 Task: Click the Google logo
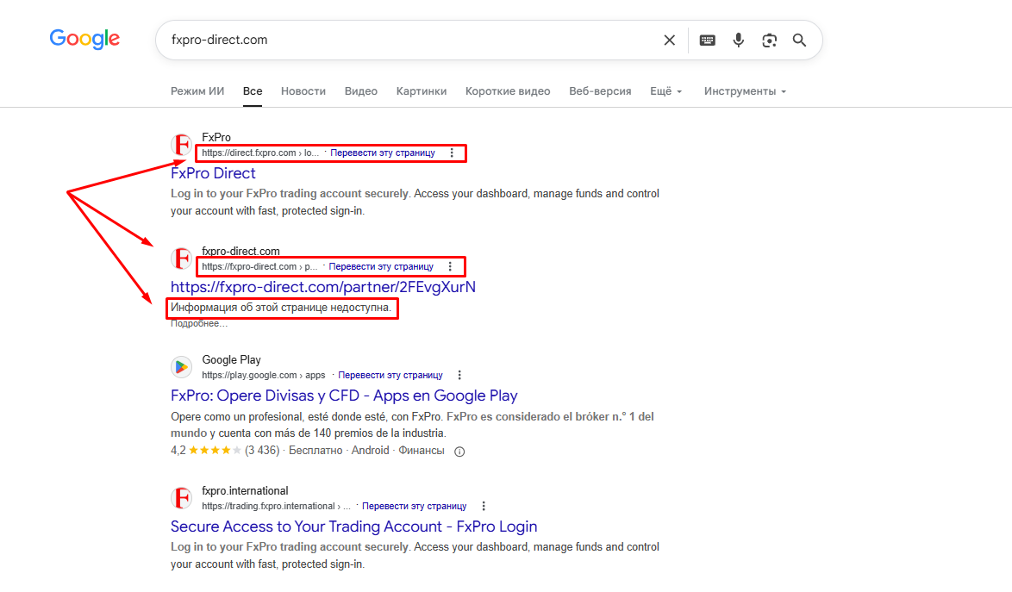tap(84, 39)
